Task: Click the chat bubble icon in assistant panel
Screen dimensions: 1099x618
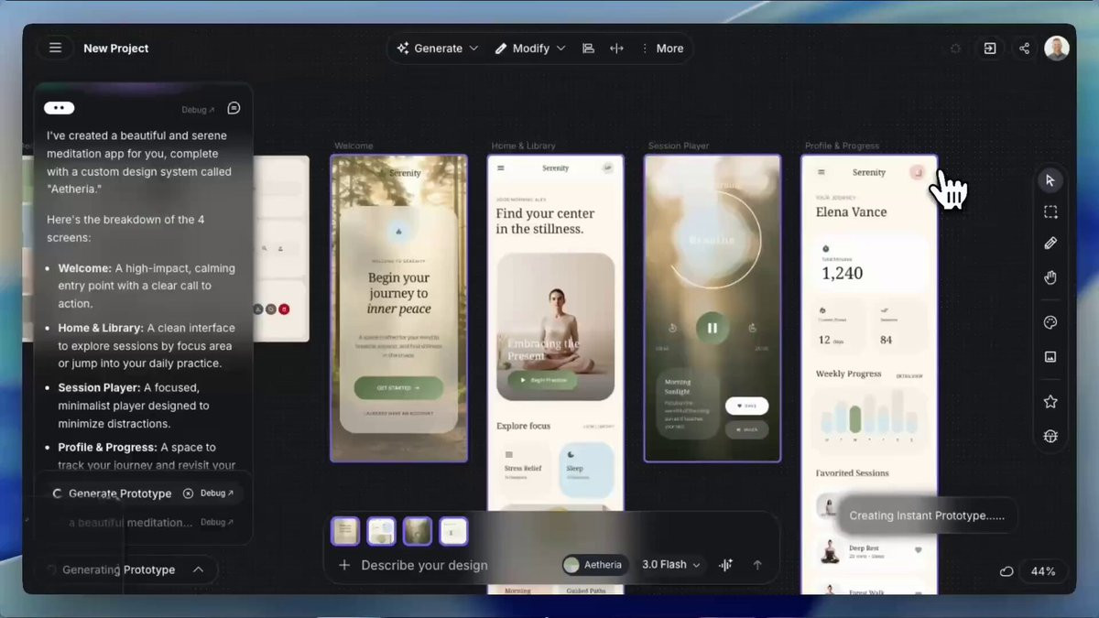Action: (234, 108)
